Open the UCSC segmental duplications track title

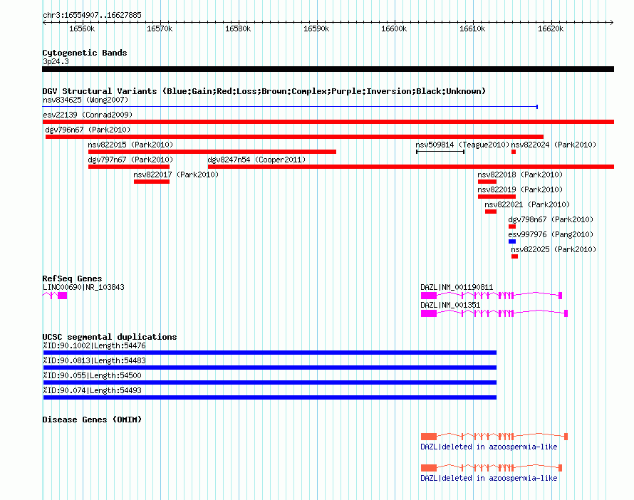click(x=110, y=337)
